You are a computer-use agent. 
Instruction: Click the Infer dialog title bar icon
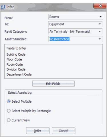(3, 7)
